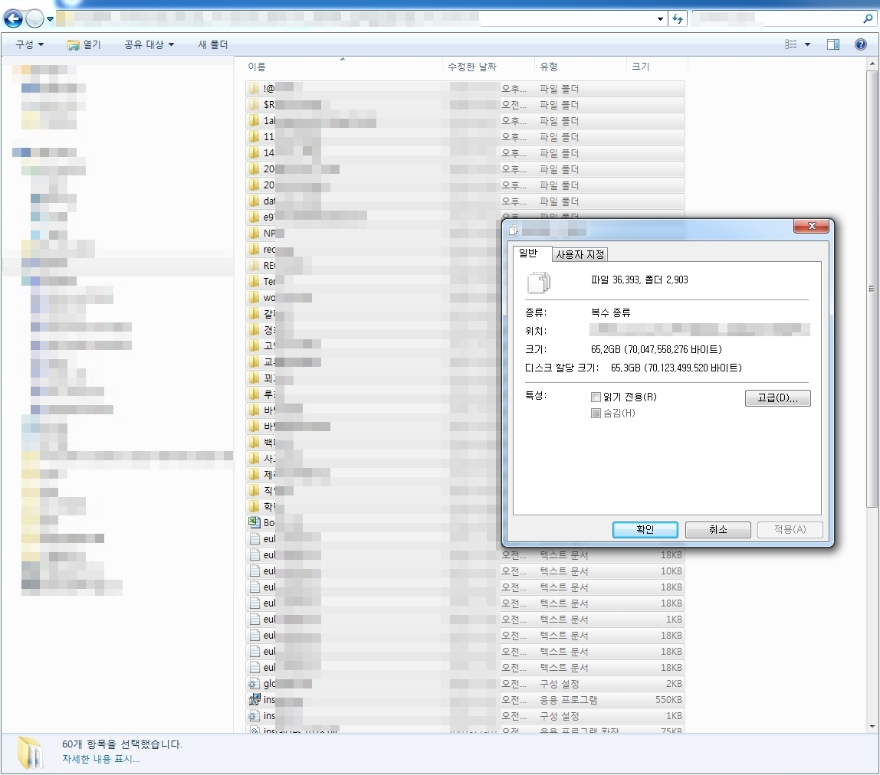Click the 자세한 내용 표시... link
The height and width of the screenshot is (775, 880).
pos(100,759)
